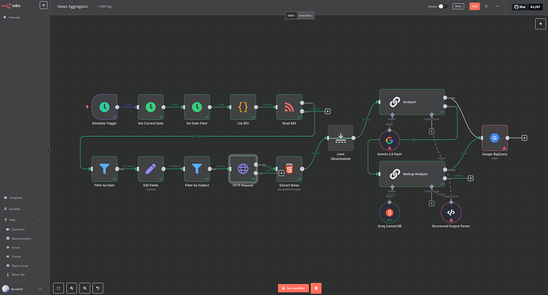Select the Gemini 2.0 Flash model node
Screen dimensions: 548x295
(x=389, y=141)
